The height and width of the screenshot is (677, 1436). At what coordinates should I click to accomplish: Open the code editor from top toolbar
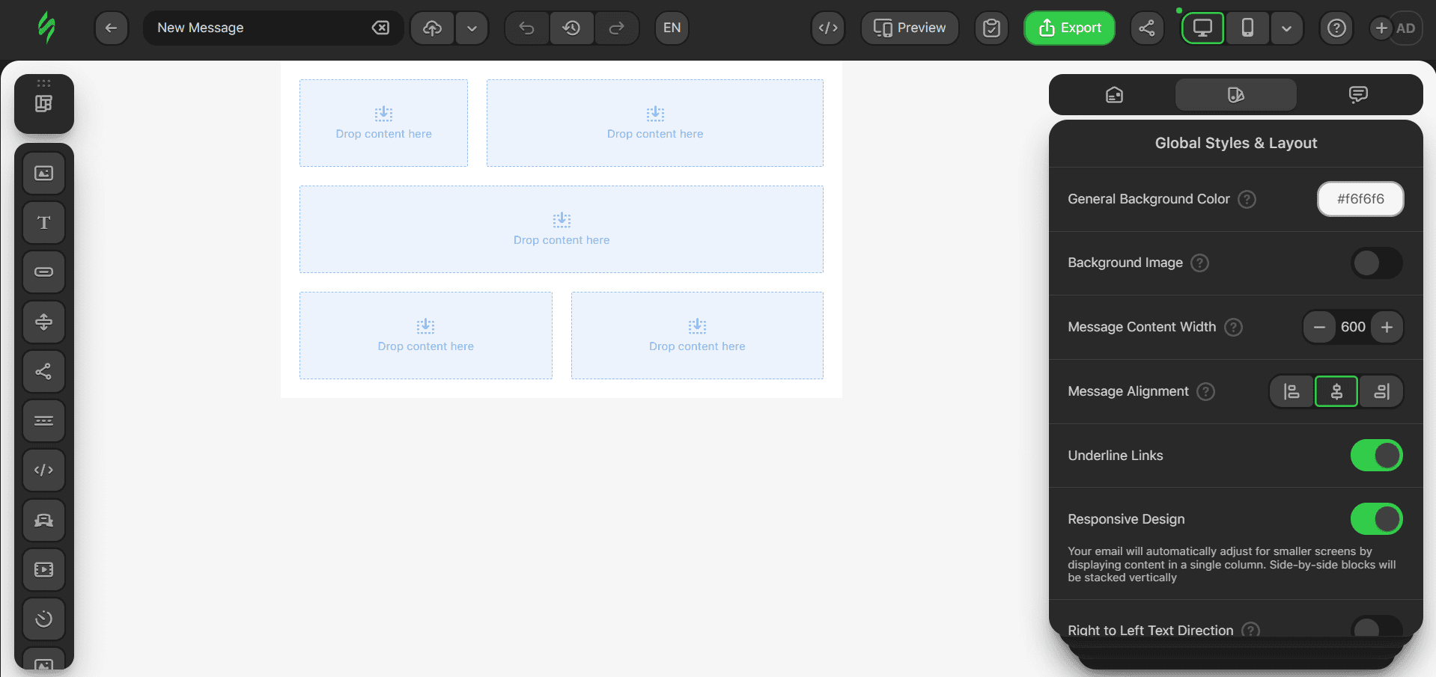(x=828, y=28)
